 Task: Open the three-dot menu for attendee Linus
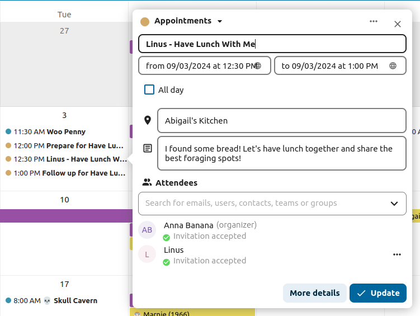(397, 254)
